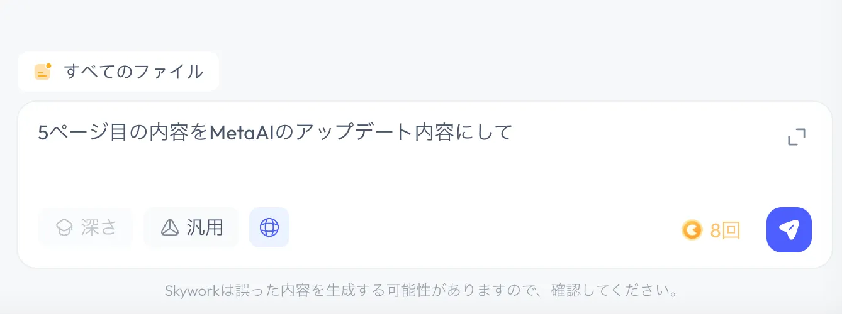Click the paper plane send icon
Viewport: 842px width, 314px height.
789,230
